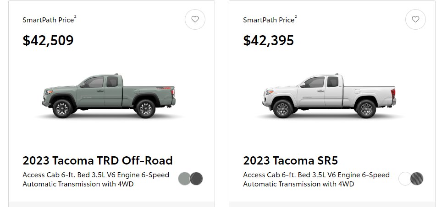Choose dark gray swatch on TRD Off-Road card
Screen dimensions: 447x207
click(196, 179)
